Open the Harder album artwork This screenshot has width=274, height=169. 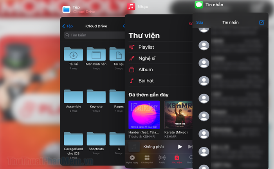tap(144, 115)
